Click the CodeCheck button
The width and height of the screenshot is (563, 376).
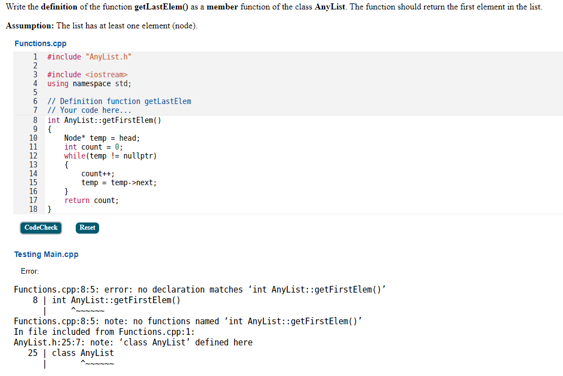[x=41, y=227]
